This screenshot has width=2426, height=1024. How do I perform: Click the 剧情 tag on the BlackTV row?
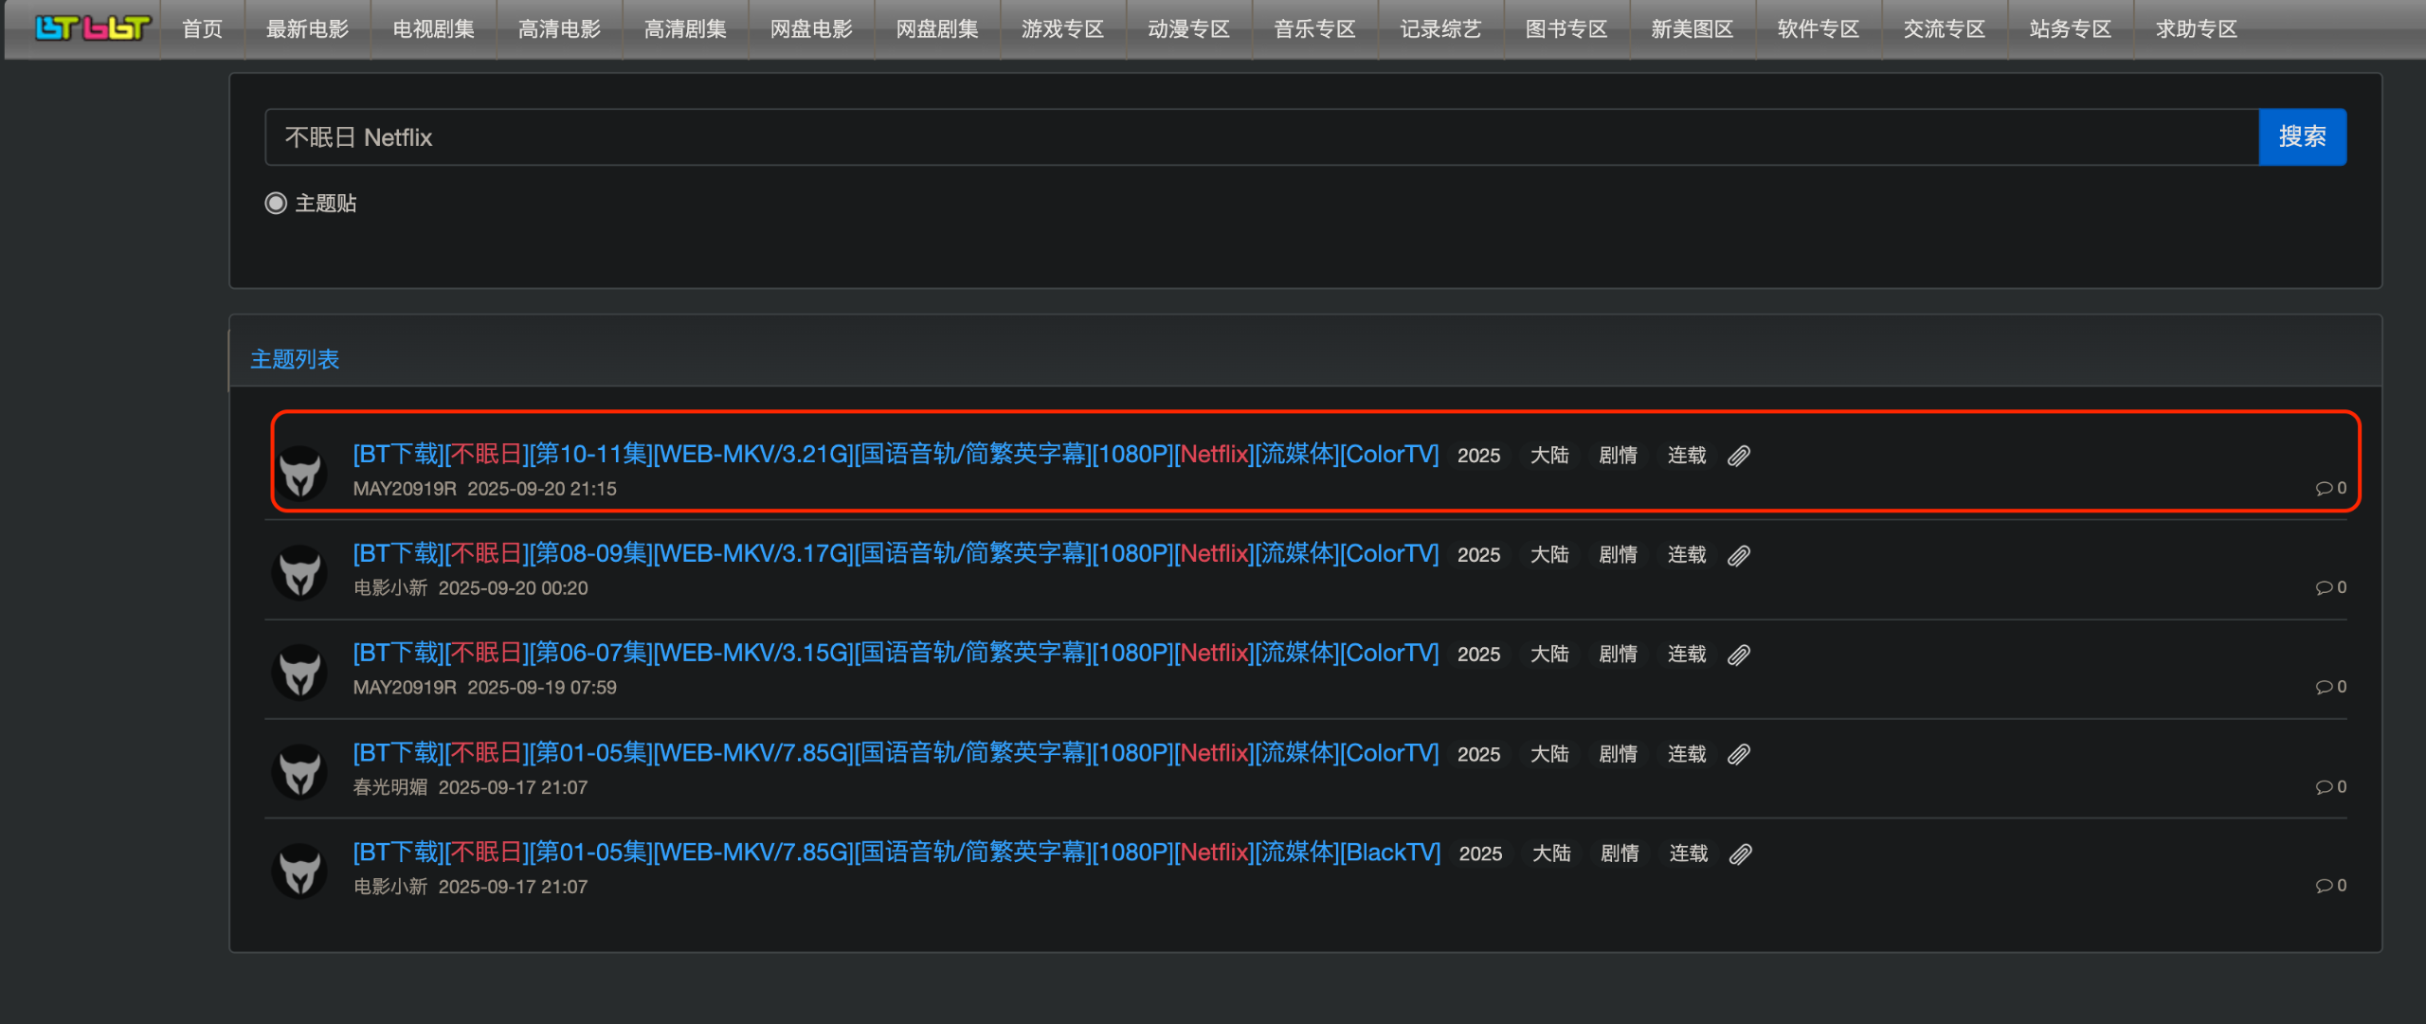1620,853
